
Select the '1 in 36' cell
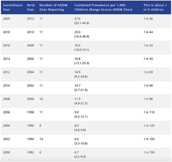pyautogui.click(x=148, y=19)
